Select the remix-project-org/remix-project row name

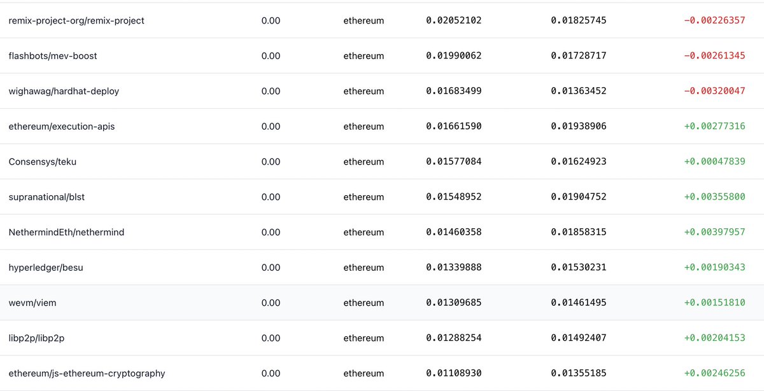76,20
